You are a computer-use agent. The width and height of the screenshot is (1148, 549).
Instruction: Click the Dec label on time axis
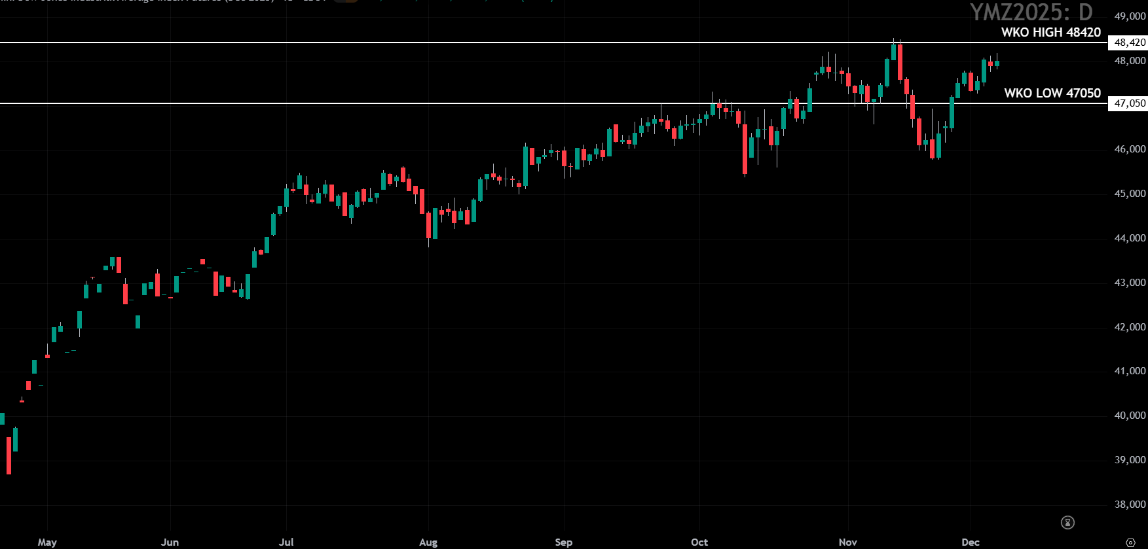coord(971,542)
